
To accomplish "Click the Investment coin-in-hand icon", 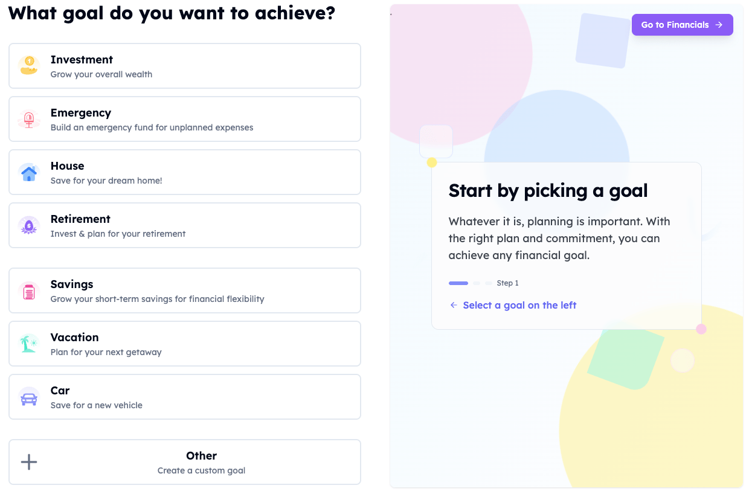I will (x=29, y=65).
